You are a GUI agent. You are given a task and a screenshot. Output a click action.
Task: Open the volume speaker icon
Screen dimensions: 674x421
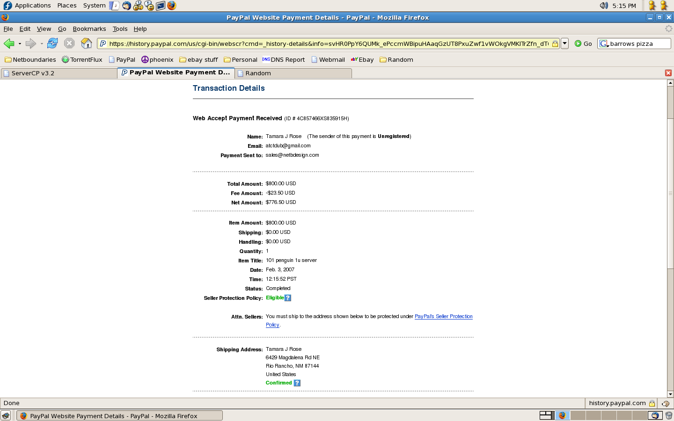604,6
